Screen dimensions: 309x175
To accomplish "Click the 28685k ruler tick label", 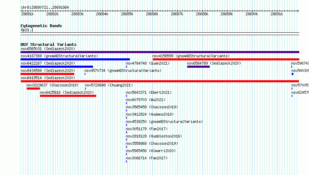I will pos(127,14).
